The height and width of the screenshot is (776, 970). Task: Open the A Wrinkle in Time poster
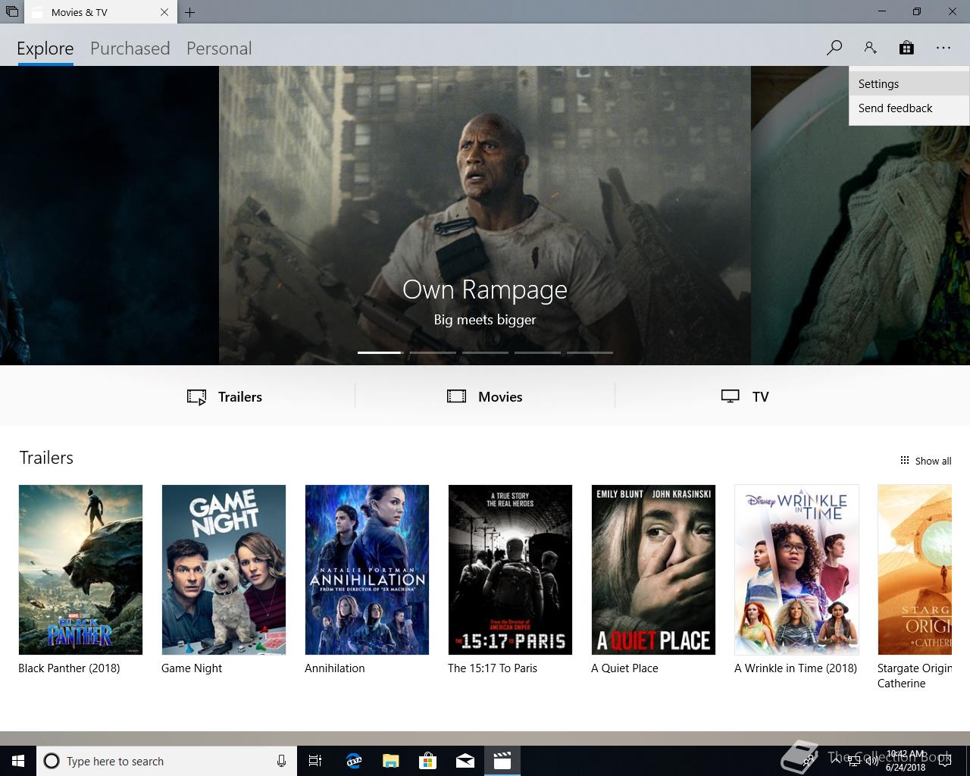click(796, 570)
